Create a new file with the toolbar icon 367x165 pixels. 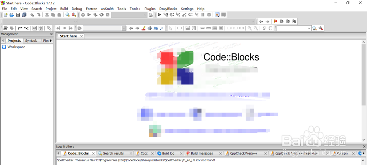[6, 15]
